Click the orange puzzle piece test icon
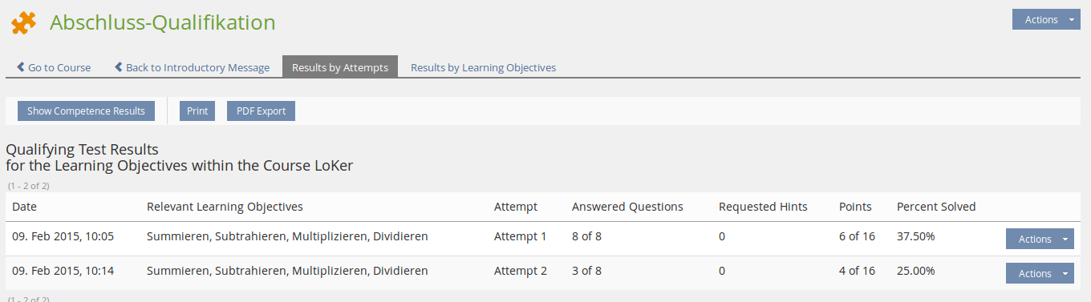Viewport: 1091px width, 302px height. pos(23,22)
